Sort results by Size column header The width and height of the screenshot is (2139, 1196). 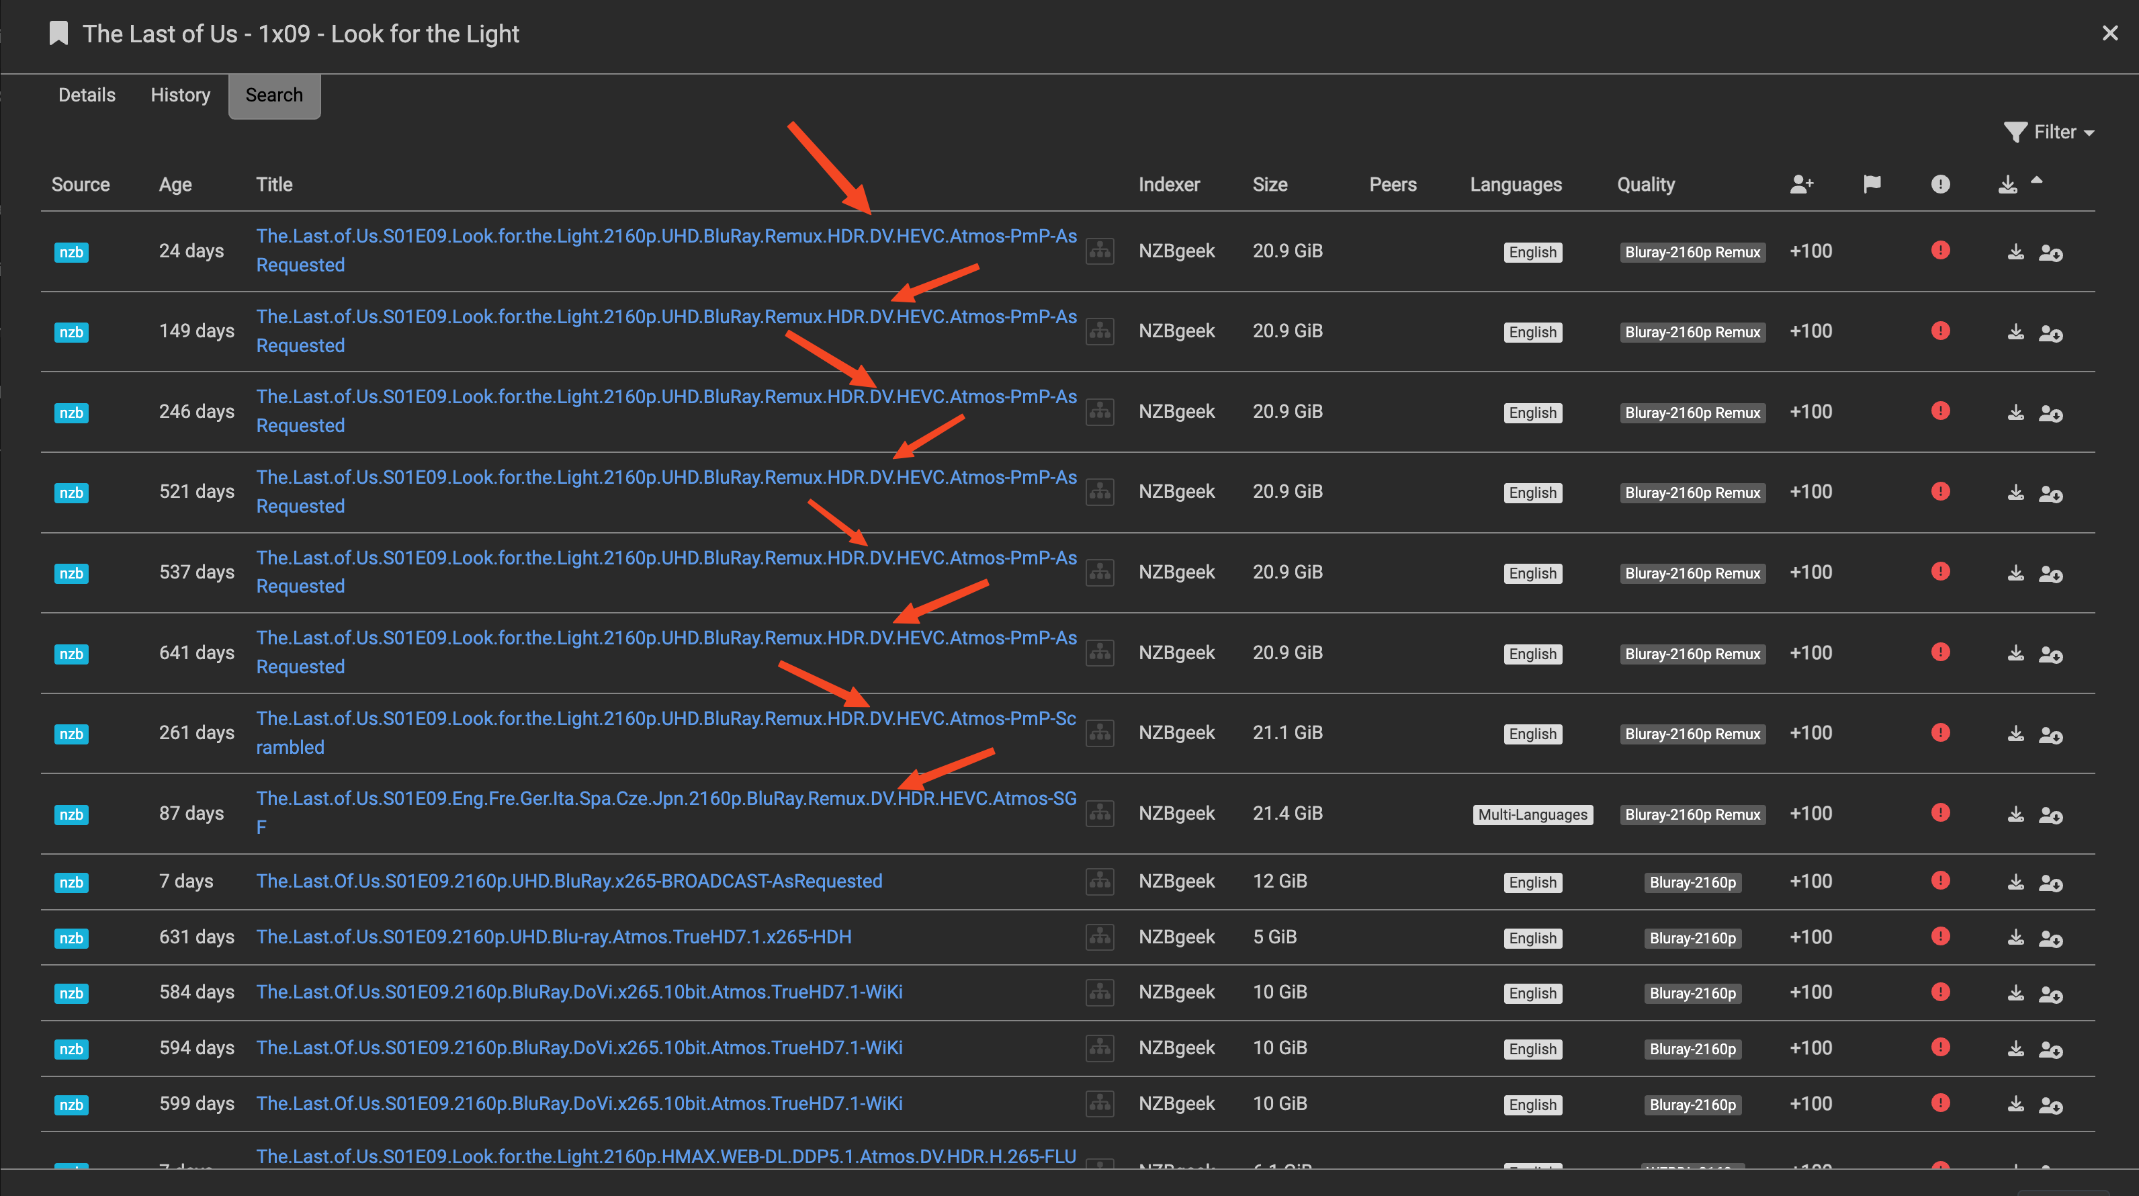[x=1270, y=184]
